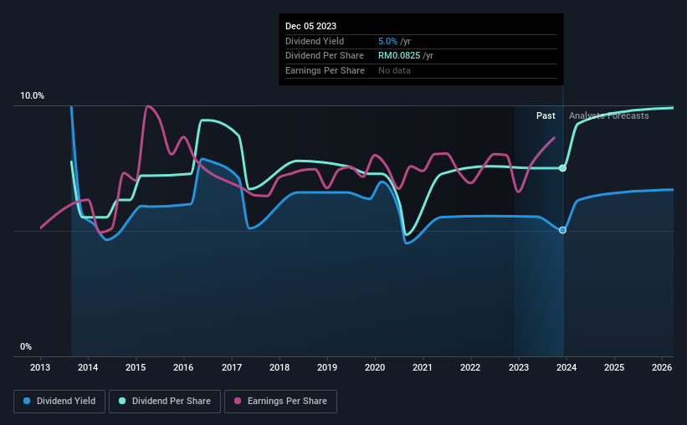Select the blue Dividend Yield data point marker
Screen dimensions: 687x425
pyautogui.click(x=562, y=230)
